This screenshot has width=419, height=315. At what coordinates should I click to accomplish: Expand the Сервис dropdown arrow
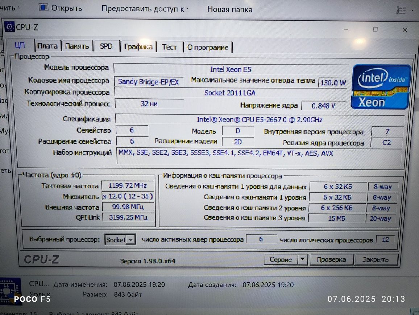[x=303, y=259]
